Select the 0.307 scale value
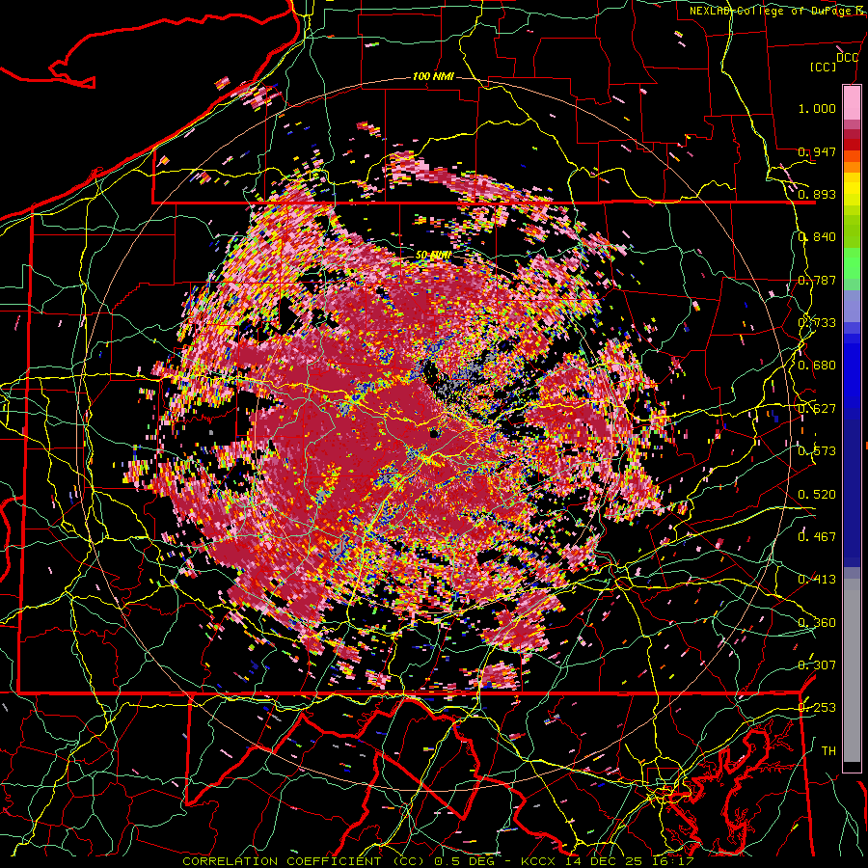Viewport: 868px width, 868px height. (817, 665)
